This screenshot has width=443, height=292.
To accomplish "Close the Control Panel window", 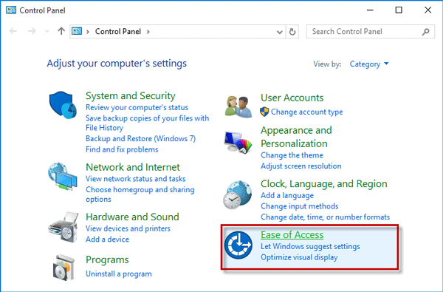I will point(427,10).
